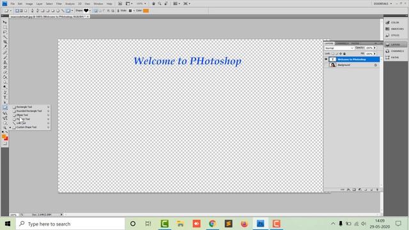Image resolution: width=409 pixels, height=230 pixels.
Task: Open the Essentials workspace dropdown
Action: tap(383, 4)
